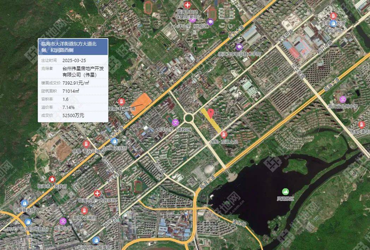The width and height of the screenshot is (370, 250).
Task: Click 临海市妇幼保健院 hospital cross icon
Action: pos(187,5)
